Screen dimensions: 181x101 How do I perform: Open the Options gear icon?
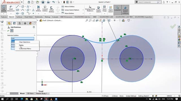(71, 2)
